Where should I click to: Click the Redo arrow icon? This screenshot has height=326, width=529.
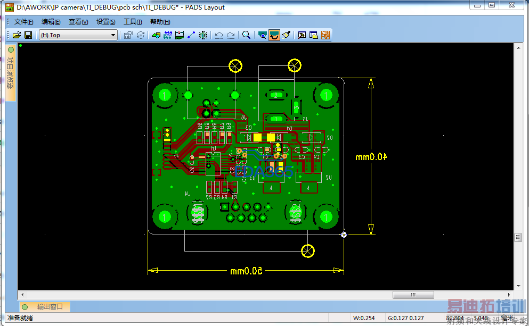231,35
